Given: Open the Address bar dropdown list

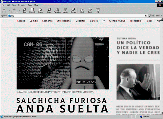Looking at the screenshot, I should point(146,16).
